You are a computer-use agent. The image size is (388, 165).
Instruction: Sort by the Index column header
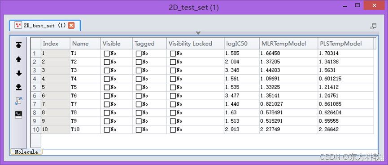56,44
